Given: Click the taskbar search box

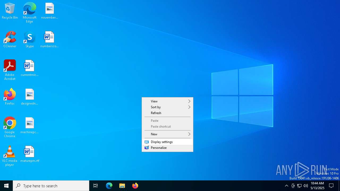Looking at the screenshot, I should tap(51, 186).
